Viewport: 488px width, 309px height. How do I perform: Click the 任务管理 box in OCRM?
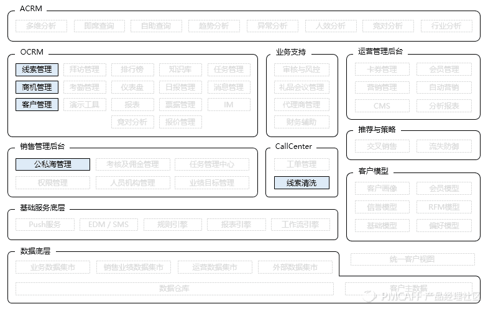click(x=229, y=69)
